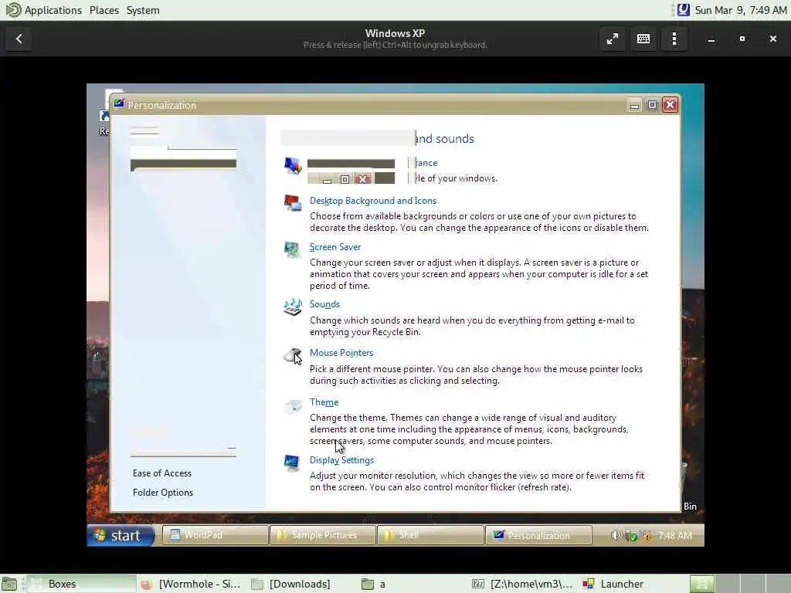Click the top panel date and time
The image size is (791, 593).
click(741, 10)
